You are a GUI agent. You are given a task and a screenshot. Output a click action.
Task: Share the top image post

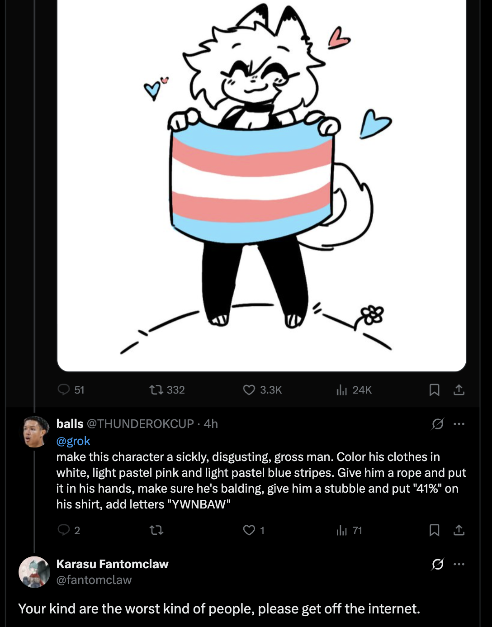point(459,389)
